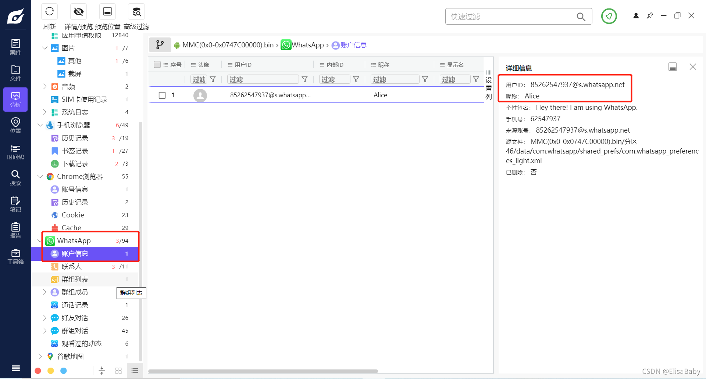Expand the 系统日志 tree node
This screenshot has height=379, width=706.
click(44, 112)
